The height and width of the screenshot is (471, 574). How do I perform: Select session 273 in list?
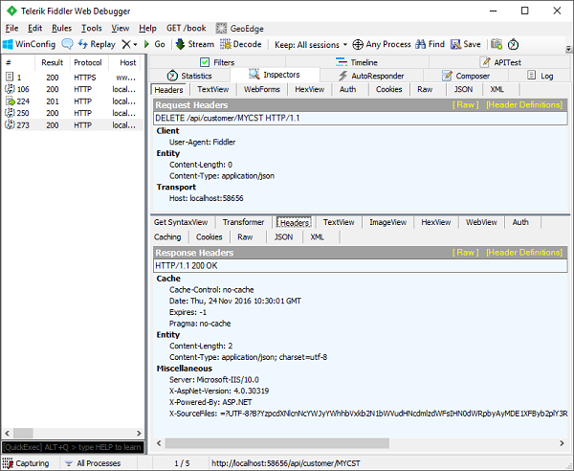click(x=72, y=124)
